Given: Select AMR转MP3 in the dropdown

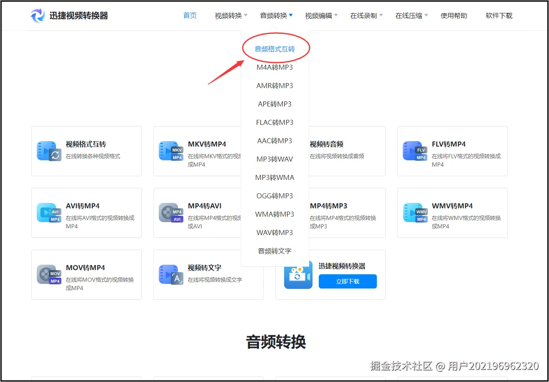Looking at the screenshot, I should [x=275, y=86].
